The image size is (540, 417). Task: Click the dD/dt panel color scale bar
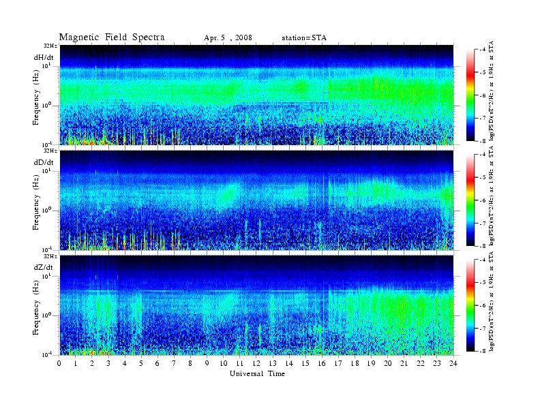(470, 200)
